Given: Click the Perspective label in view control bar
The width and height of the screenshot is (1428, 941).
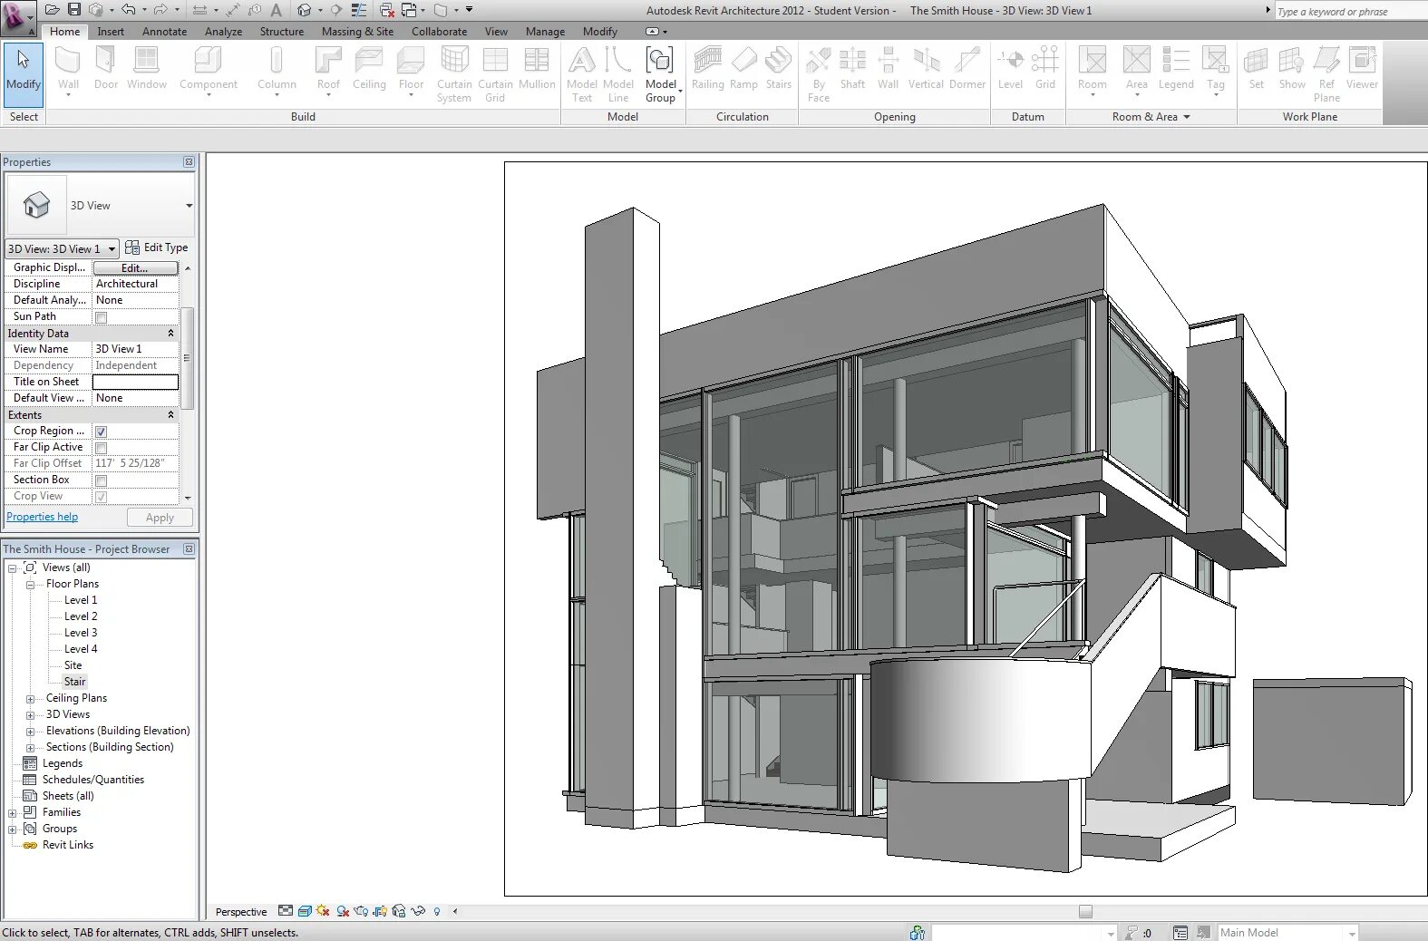Looking at the screenshot, I should [x=241, y=912].
